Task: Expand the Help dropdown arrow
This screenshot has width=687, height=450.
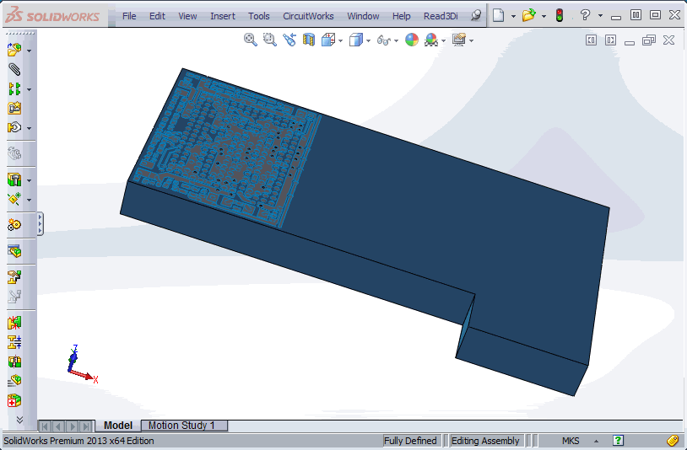Action: point(600,16)
